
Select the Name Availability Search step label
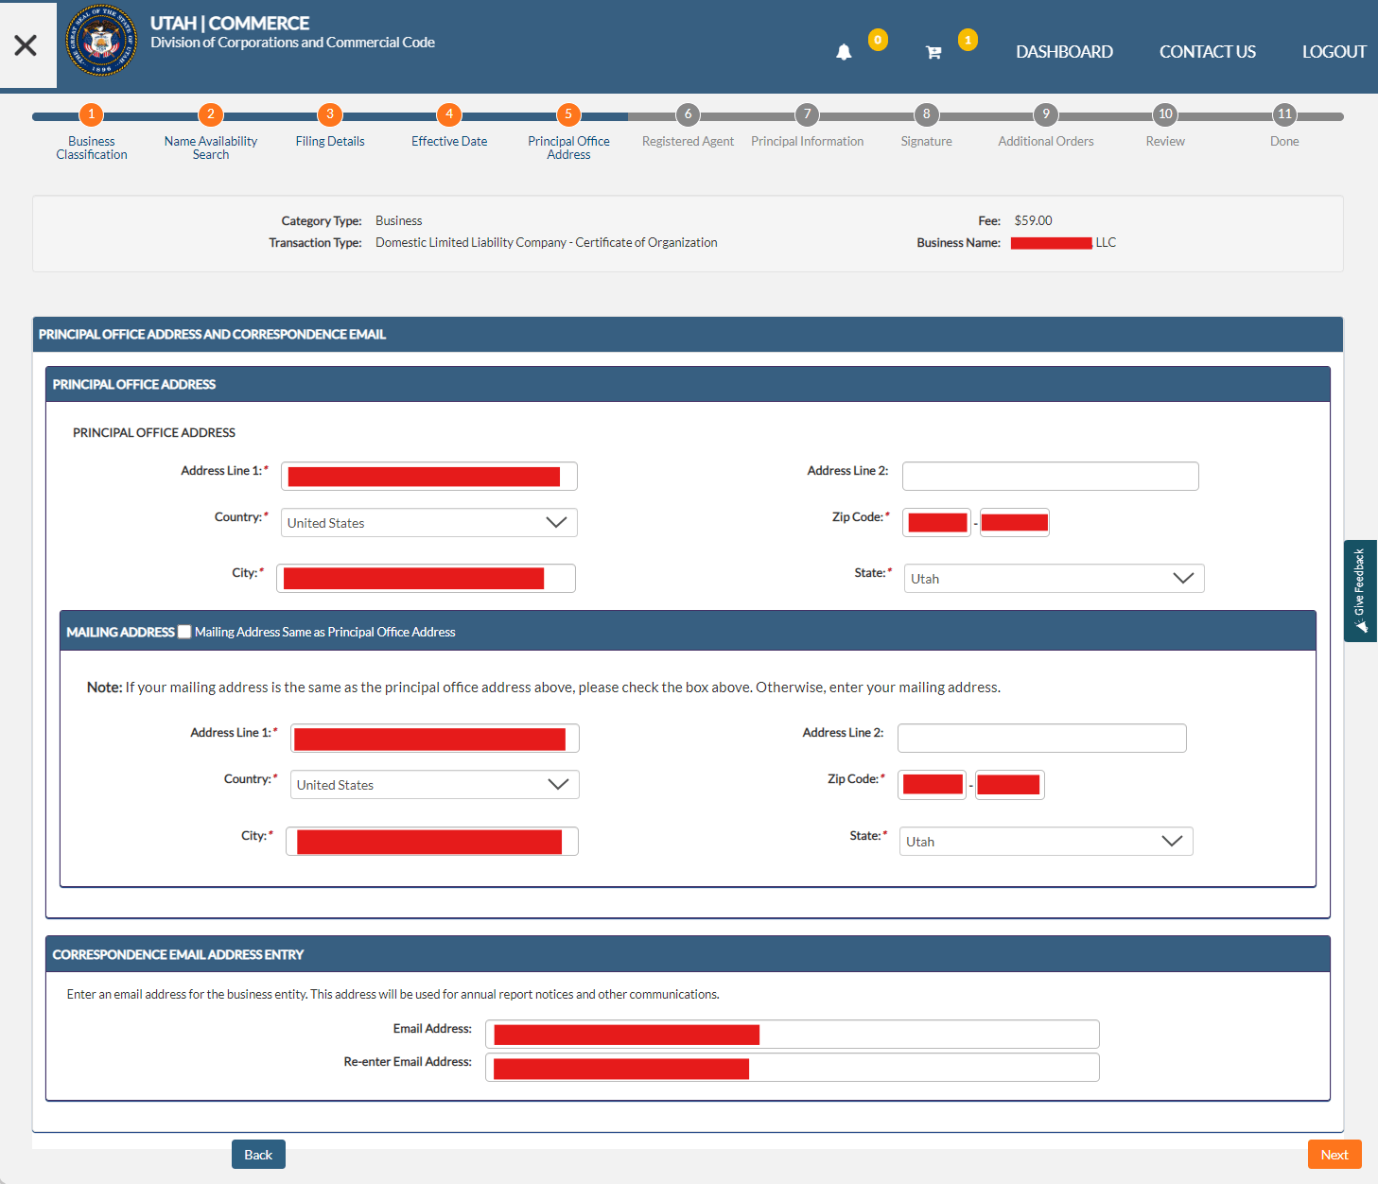click(x=211, y=148)
